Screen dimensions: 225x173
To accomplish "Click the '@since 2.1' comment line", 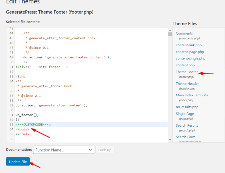I will tap(29, 96).
